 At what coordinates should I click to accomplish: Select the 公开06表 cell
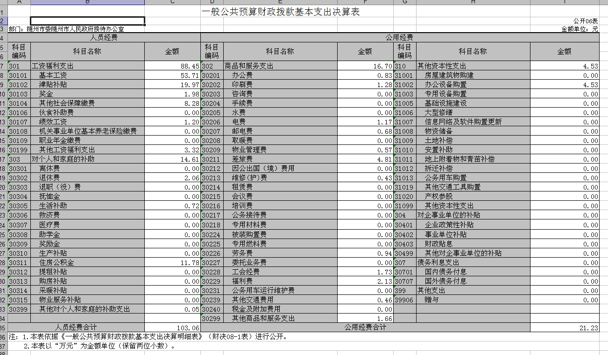click(586, 21)
